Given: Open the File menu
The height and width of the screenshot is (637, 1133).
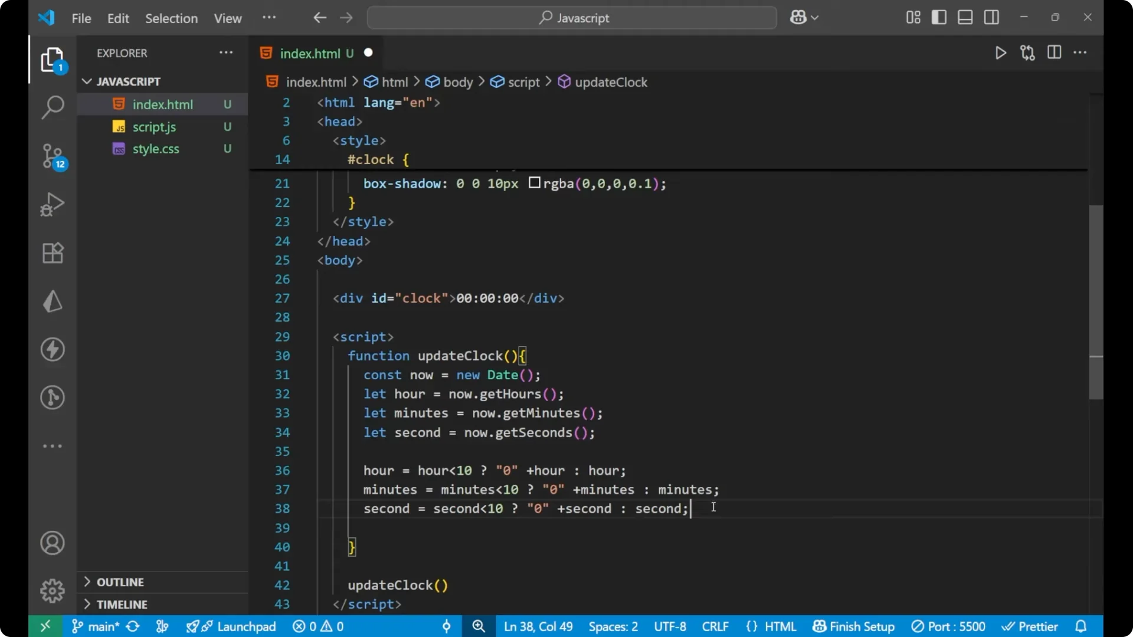Looking at the screenshot, I should 81,18.
